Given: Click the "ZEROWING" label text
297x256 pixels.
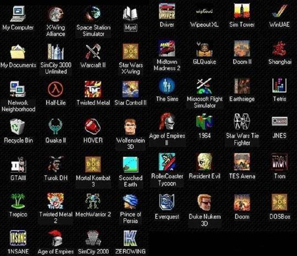Looking at the screenshot, I should pyautogui.click(x=130, y=252).
